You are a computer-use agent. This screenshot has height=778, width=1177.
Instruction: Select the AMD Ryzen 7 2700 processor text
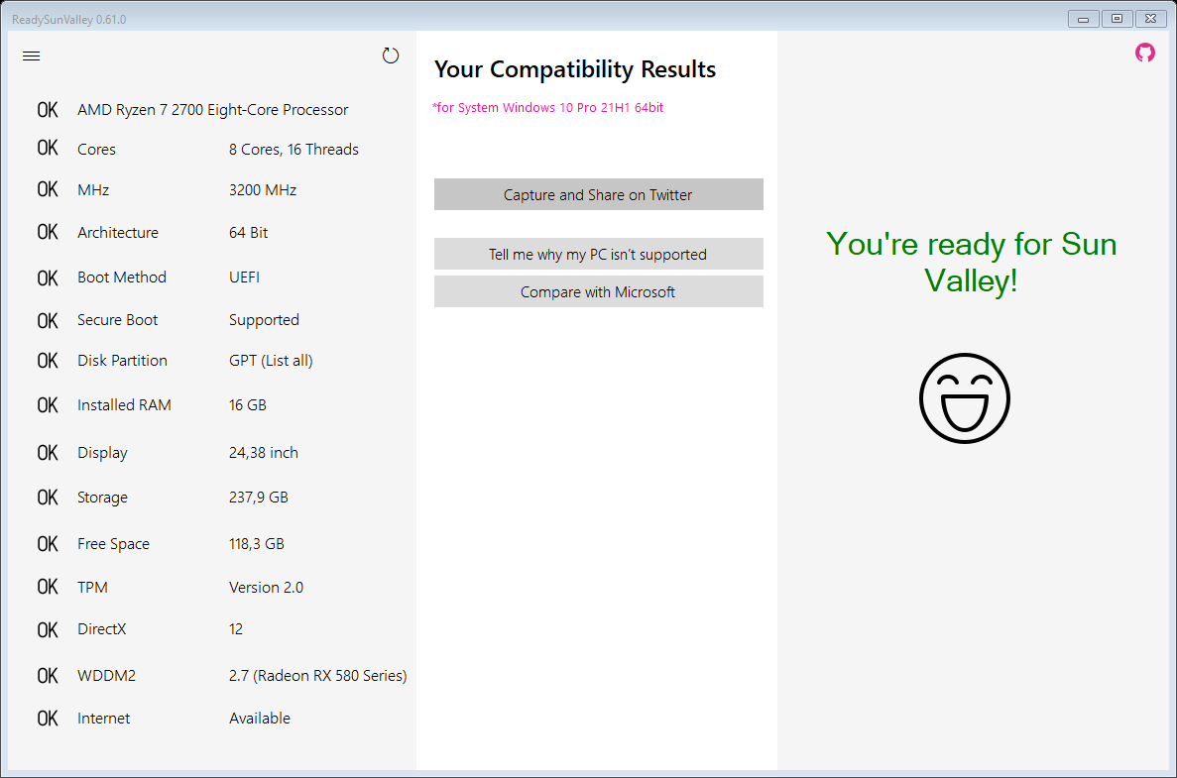(212, 110)
